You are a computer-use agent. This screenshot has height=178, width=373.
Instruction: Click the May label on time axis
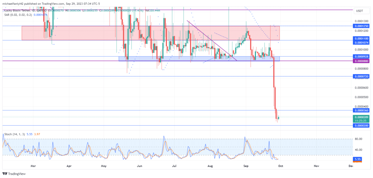(104, 165)
